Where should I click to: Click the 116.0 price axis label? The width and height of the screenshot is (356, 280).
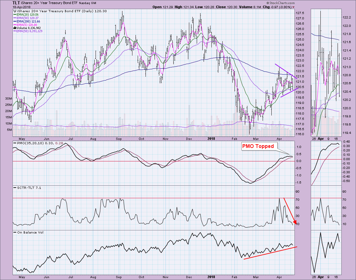point(300,134)
